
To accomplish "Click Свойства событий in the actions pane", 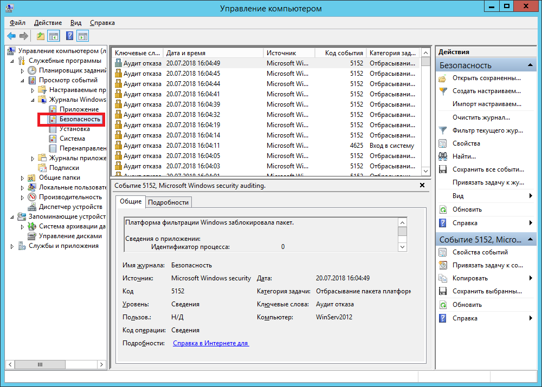I will [480, 252].
